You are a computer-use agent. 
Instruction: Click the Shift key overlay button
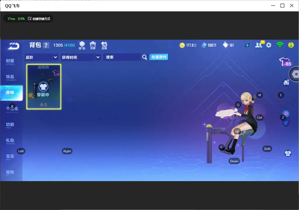click(267, 149)
